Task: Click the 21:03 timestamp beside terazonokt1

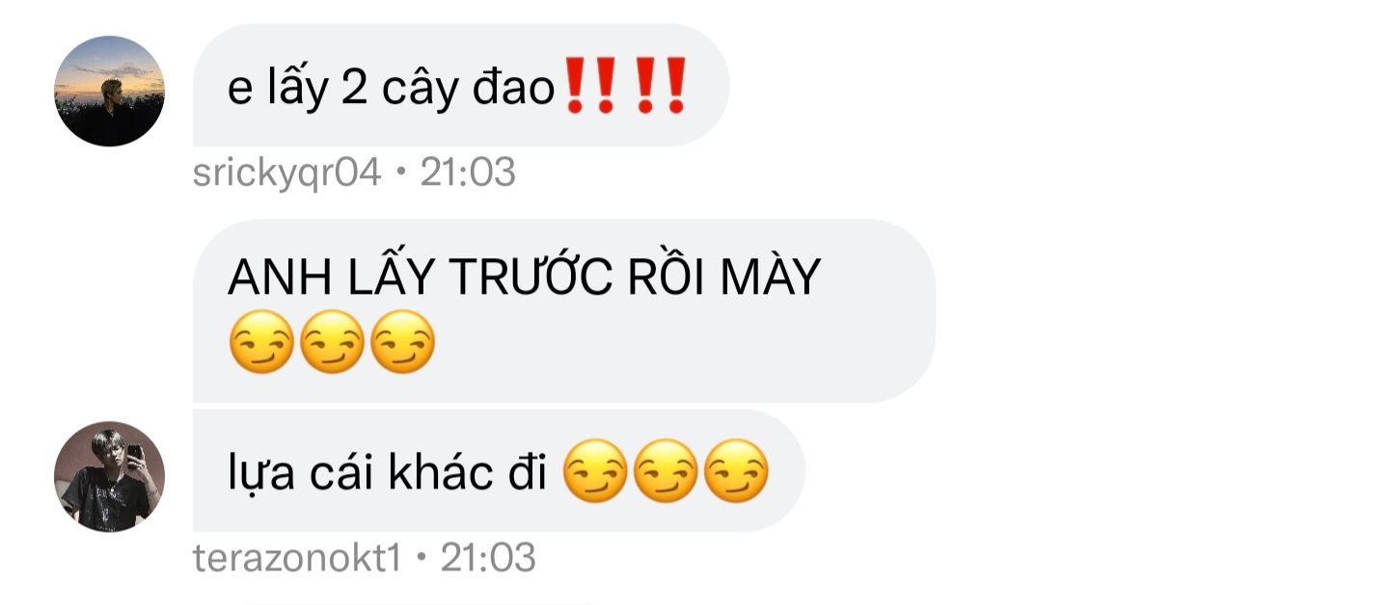Action: coord(488,558)
